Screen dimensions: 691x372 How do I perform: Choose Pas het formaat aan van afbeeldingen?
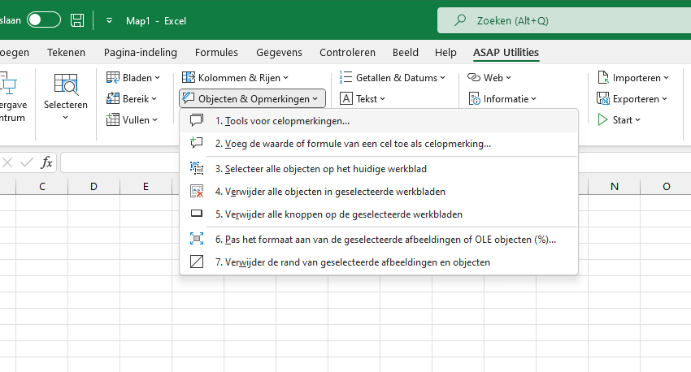tap(379, 240)
